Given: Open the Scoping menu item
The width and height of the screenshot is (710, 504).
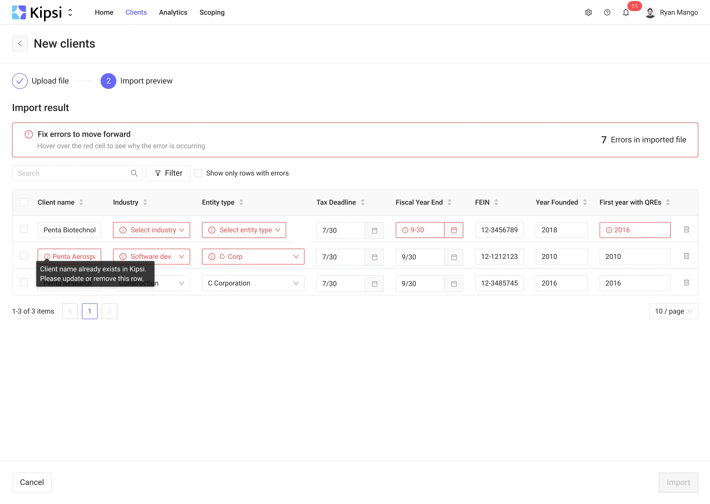Looking at the screenshot, I should tap(212, 12).
